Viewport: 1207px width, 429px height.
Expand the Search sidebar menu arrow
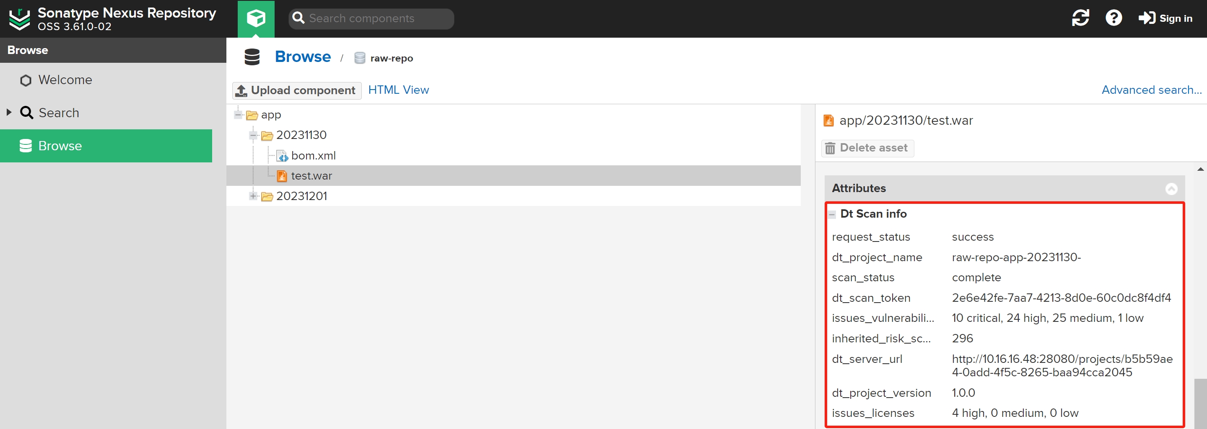tap(9, 113)
